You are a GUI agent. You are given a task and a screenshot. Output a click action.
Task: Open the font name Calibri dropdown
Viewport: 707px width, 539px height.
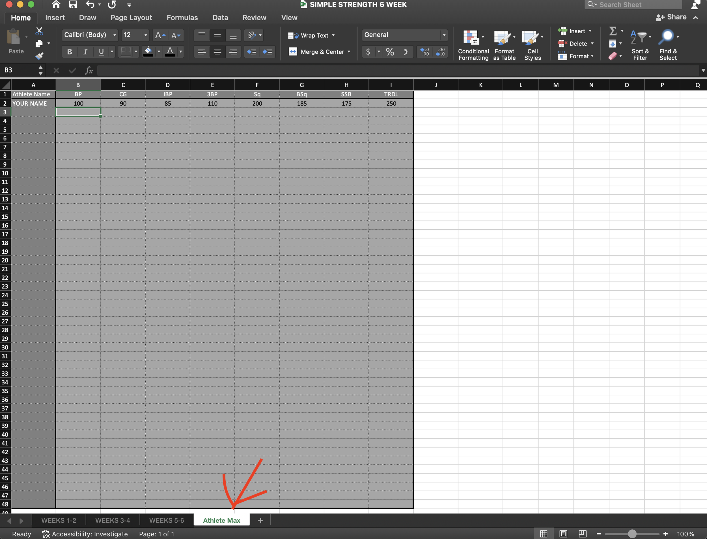coord(115,35)
